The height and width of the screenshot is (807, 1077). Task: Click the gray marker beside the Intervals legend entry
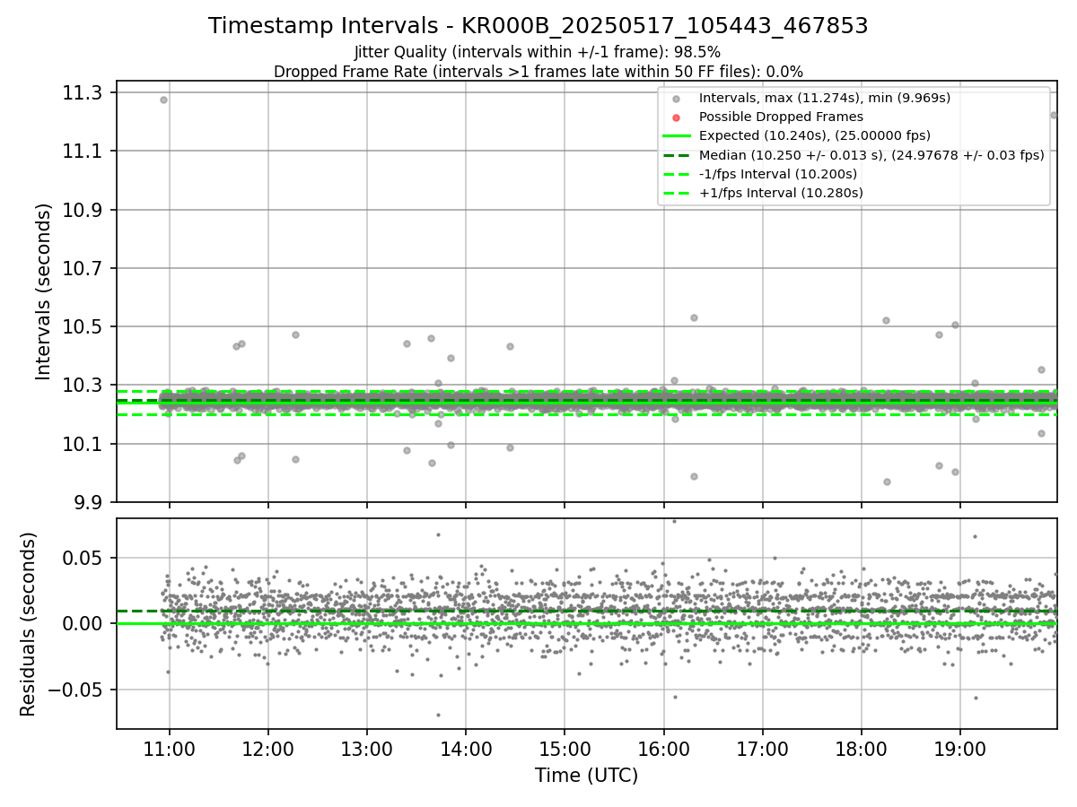tap(677, 99)
